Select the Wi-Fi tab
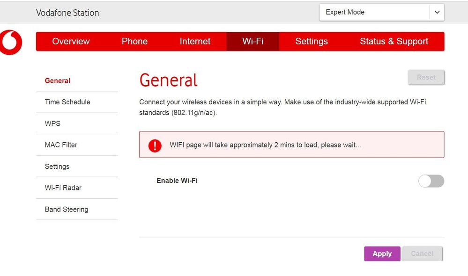 (253, 41)
